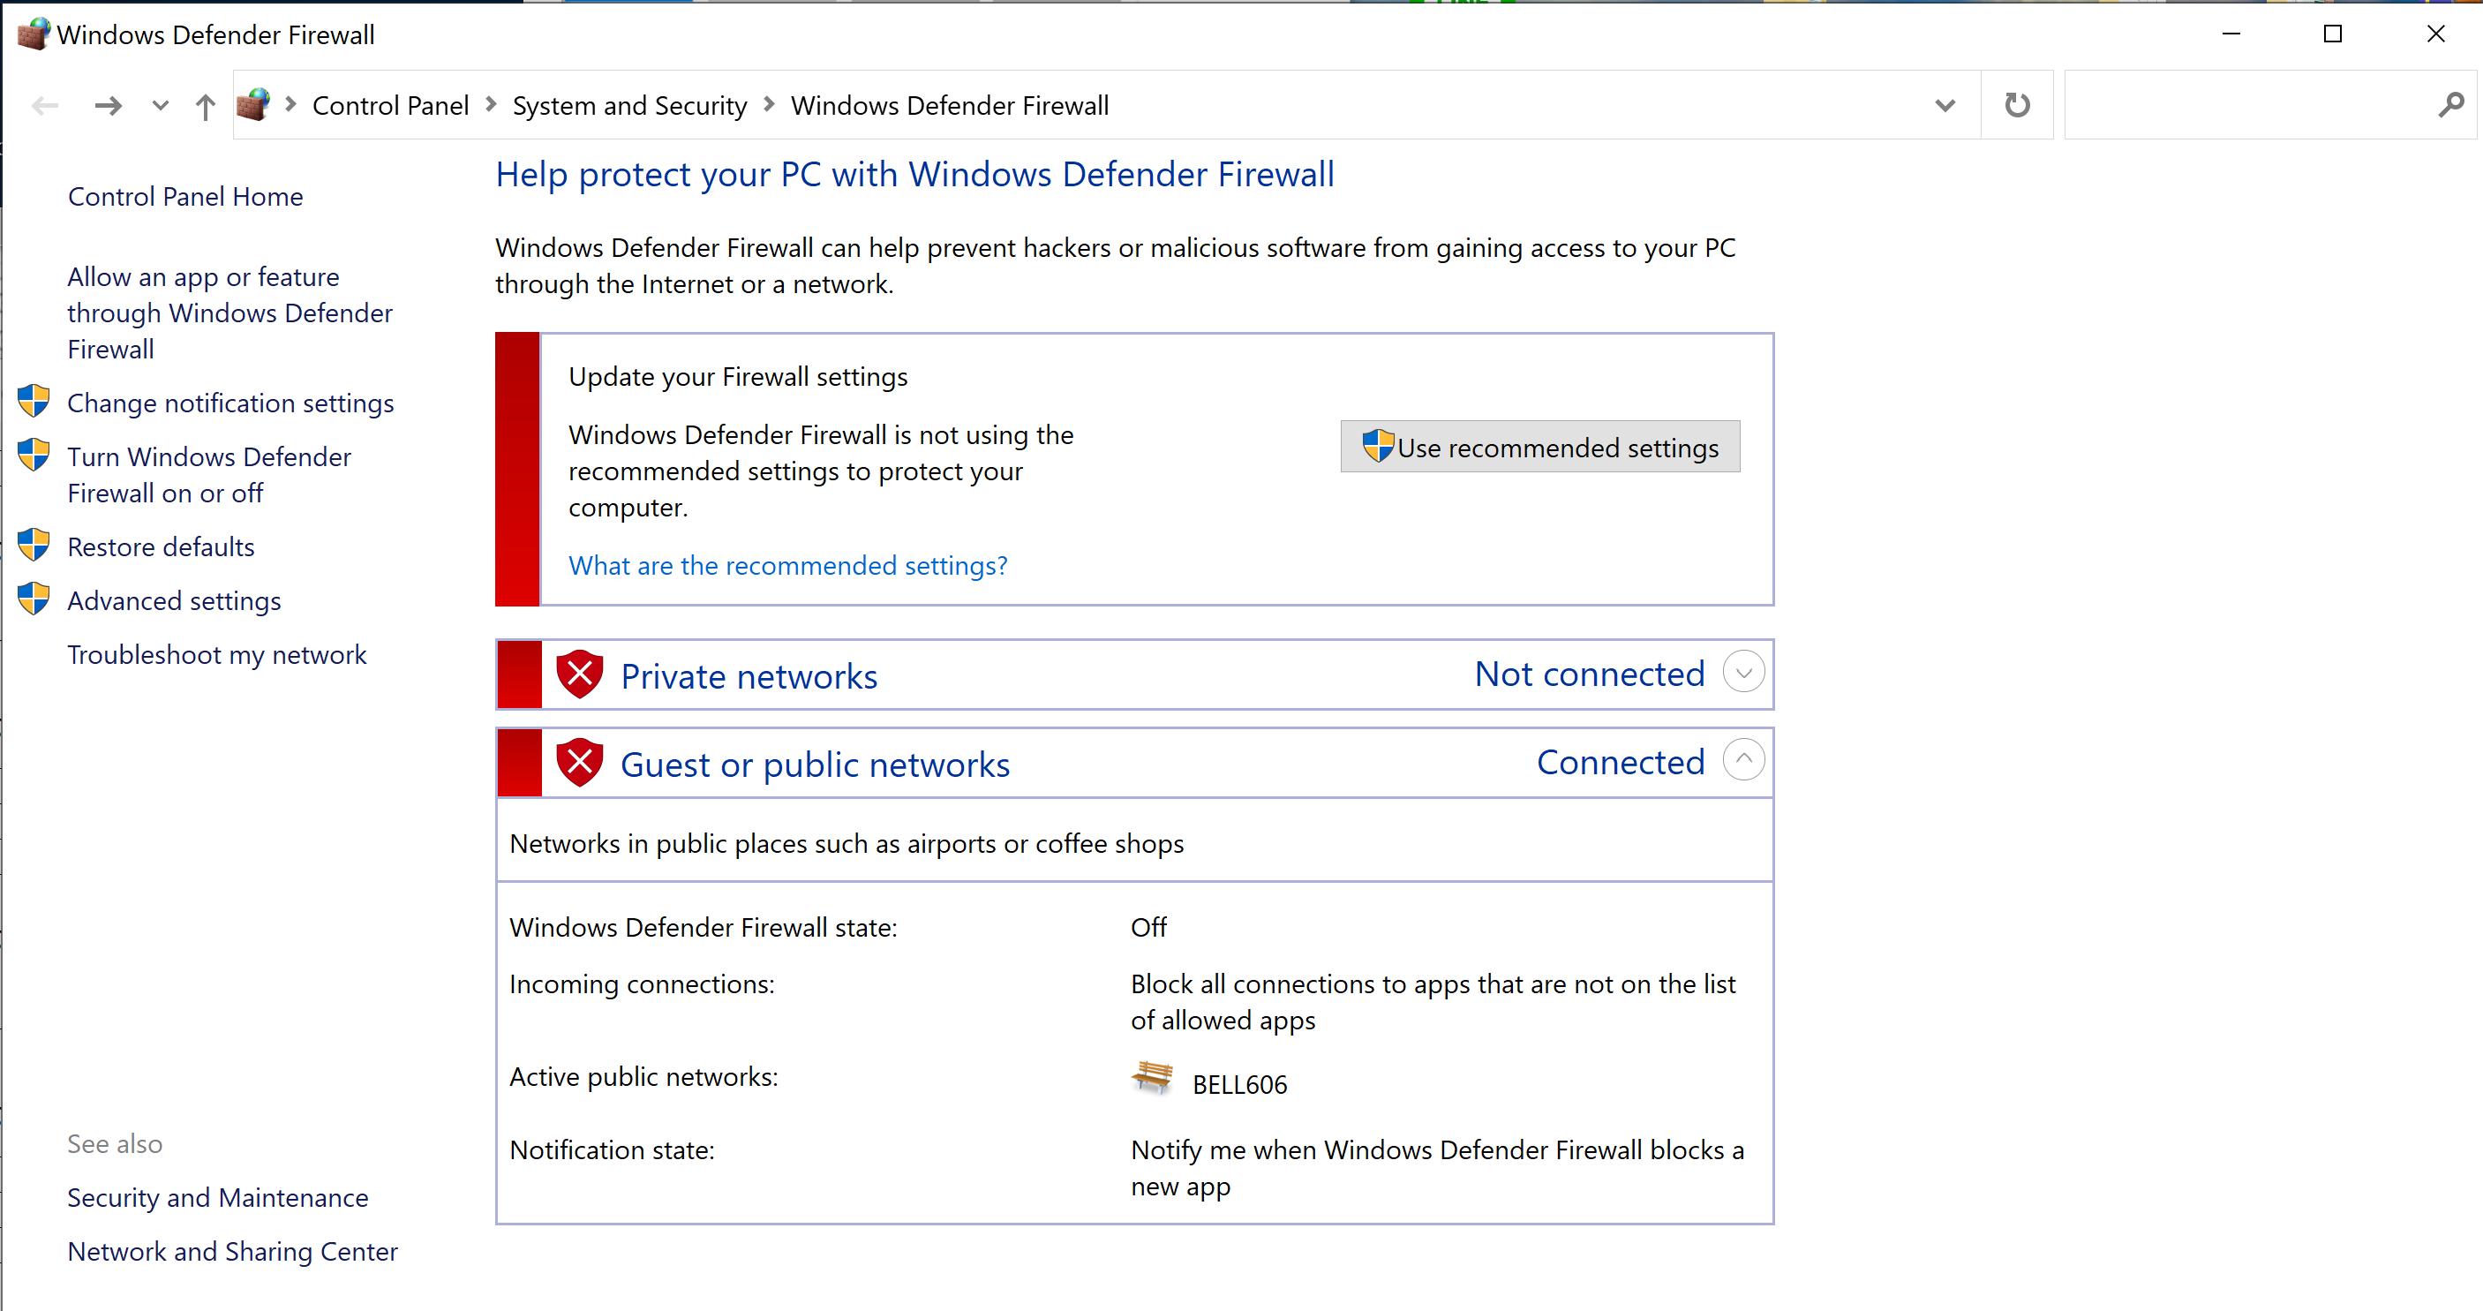This screenshot has height=1311, width=2483.
Task: Click the Guest or public networks heading
Action: [815, 765]
